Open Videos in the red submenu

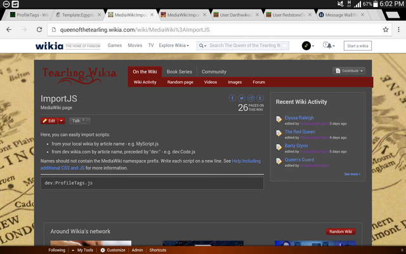pos(210,82)
